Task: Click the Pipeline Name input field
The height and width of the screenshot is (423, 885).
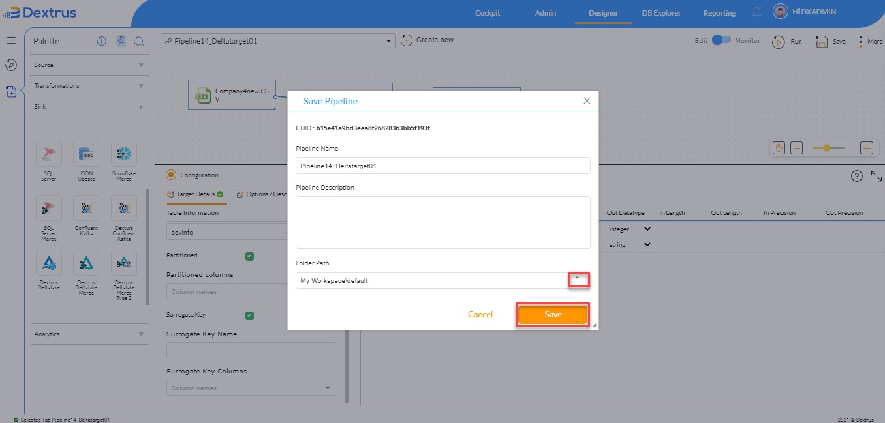Action: [x=442, y=166]
